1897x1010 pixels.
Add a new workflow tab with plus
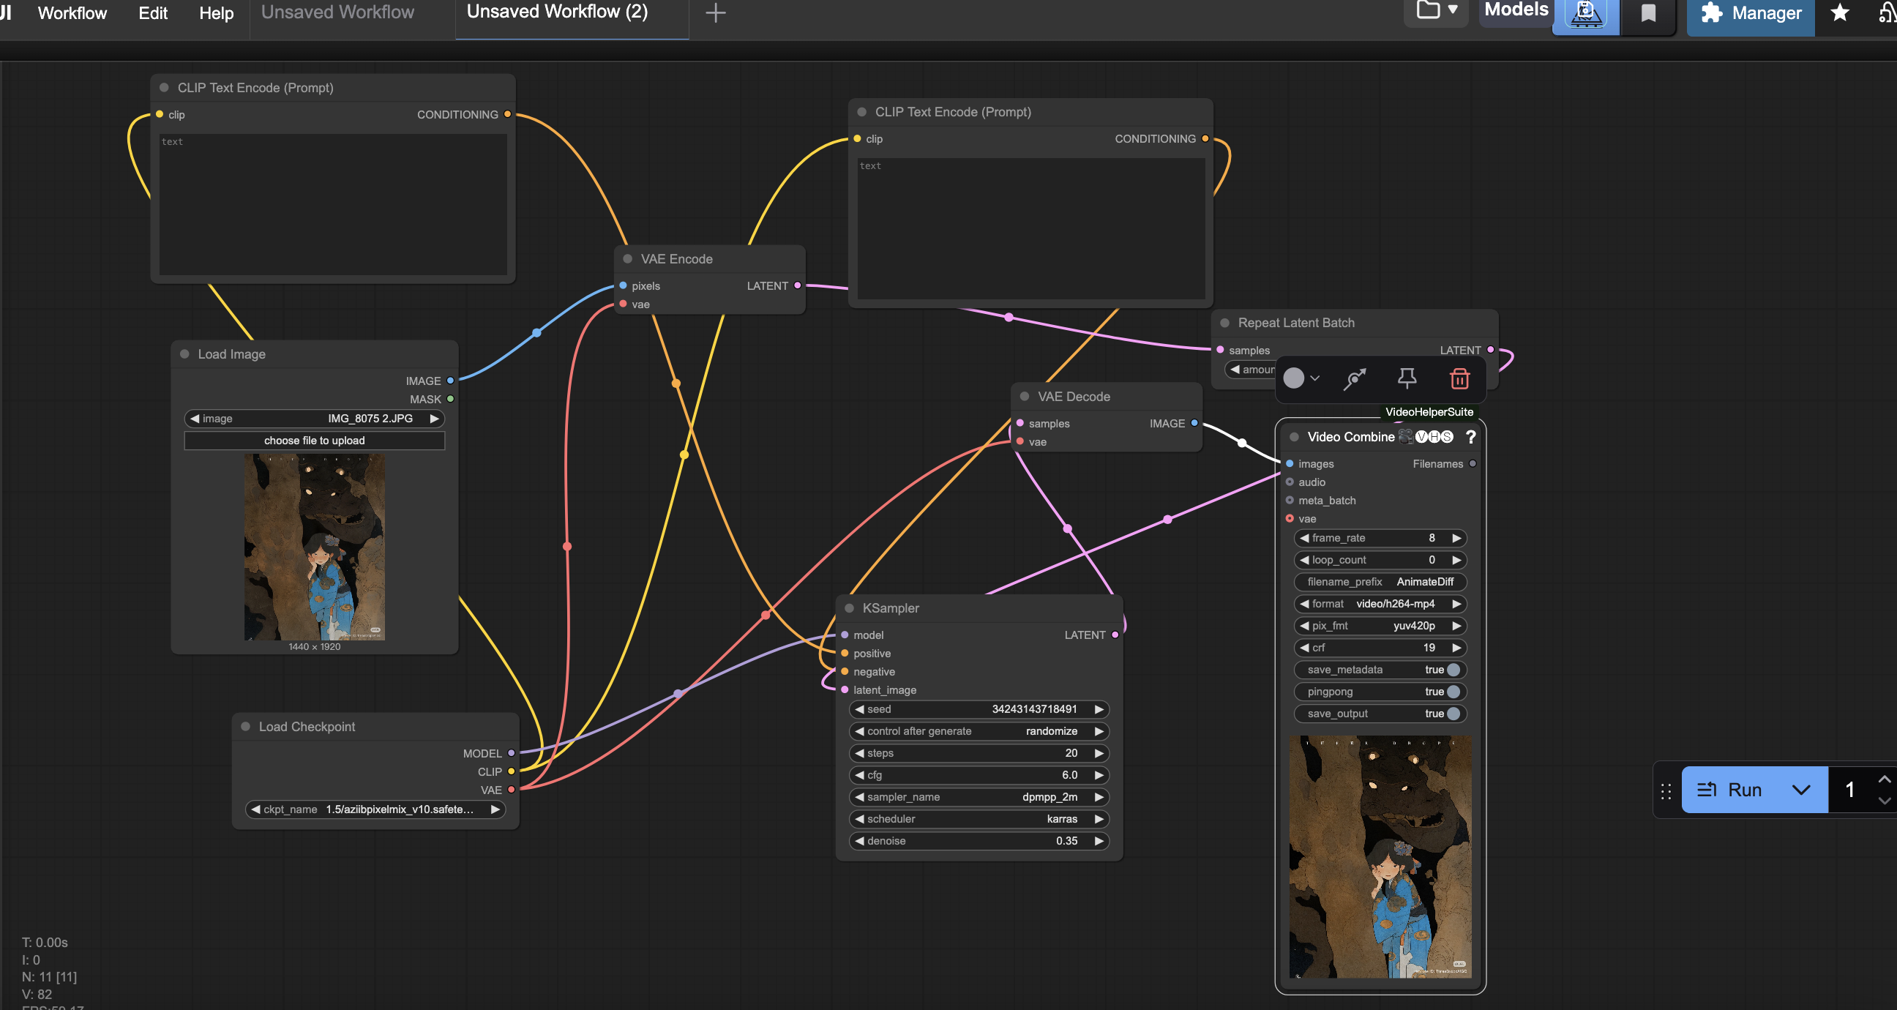(715, 13)
